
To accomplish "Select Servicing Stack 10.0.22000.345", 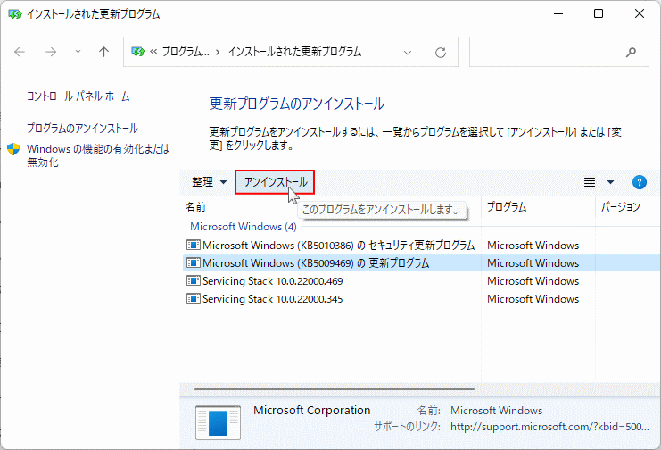I will 272,299.
